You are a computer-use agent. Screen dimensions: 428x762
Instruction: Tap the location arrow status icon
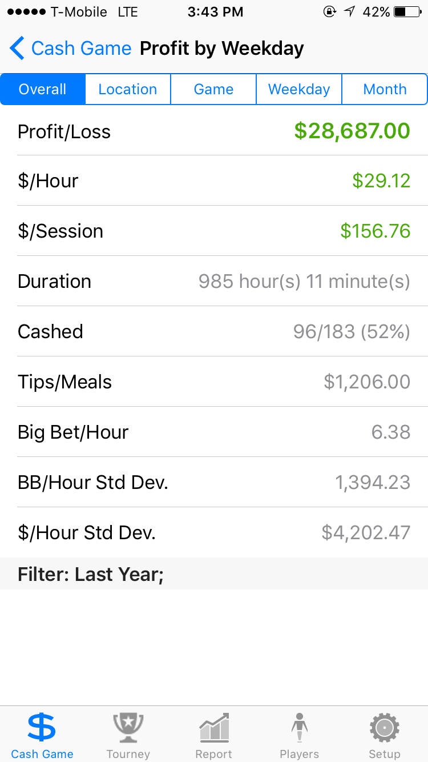pos(349,12)
